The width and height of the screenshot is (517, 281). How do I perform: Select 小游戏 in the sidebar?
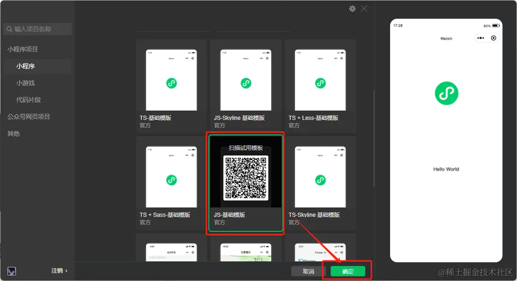pos(25,83)
